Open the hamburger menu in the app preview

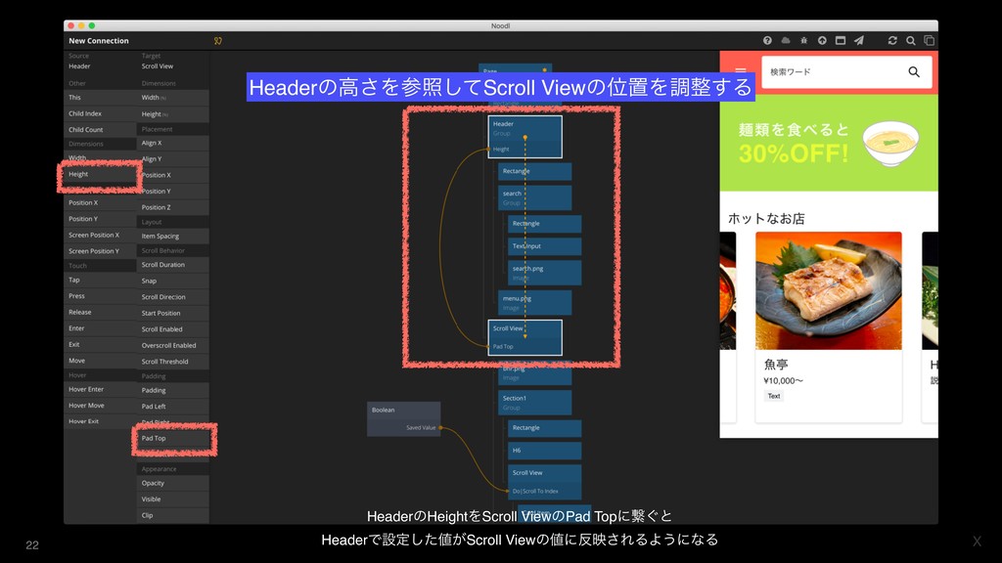pos(741,71)
